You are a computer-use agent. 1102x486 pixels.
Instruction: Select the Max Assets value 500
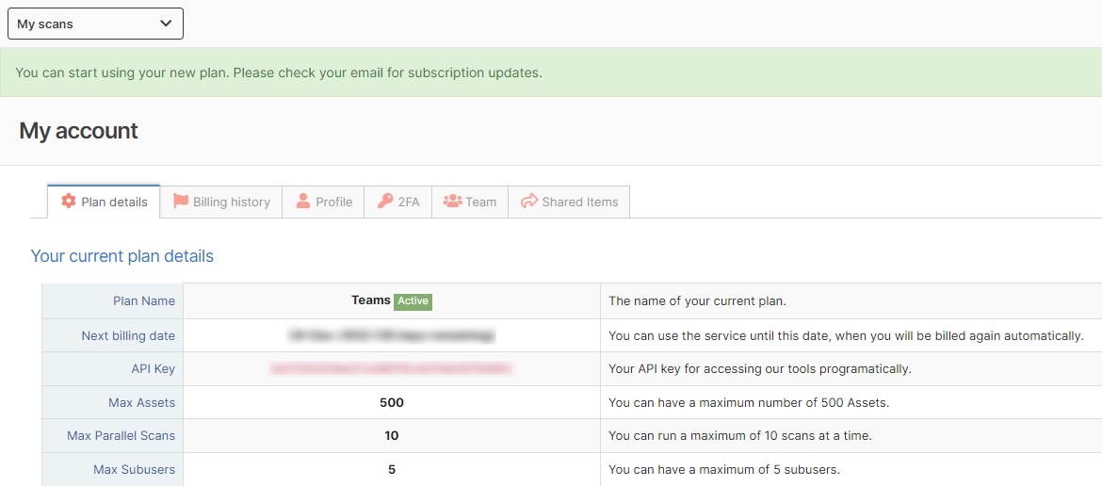(x=392, y=403)
